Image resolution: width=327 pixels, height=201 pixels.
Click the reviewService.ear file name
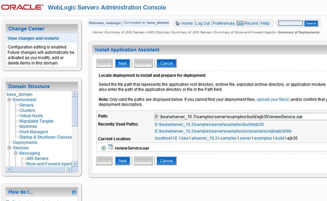click(x=132, y=148)
